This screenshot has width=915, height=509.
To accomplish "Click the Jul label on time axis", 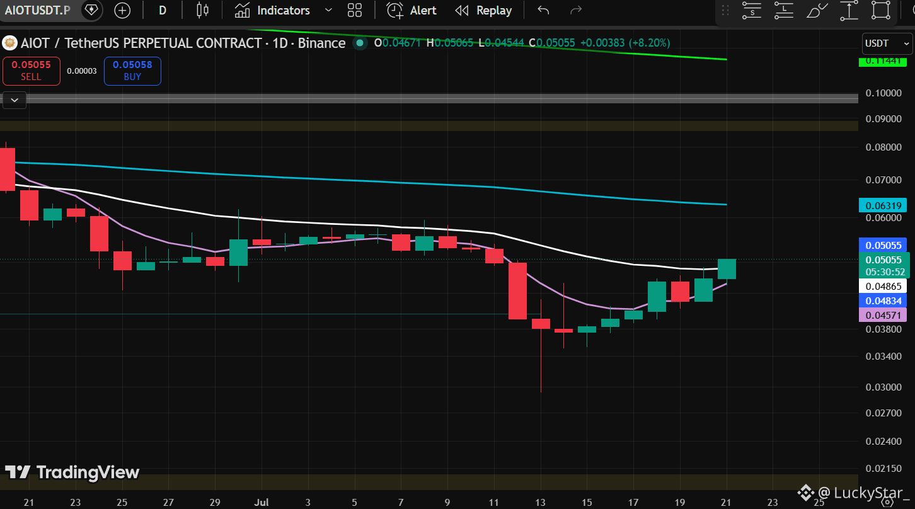I will 262,502.
